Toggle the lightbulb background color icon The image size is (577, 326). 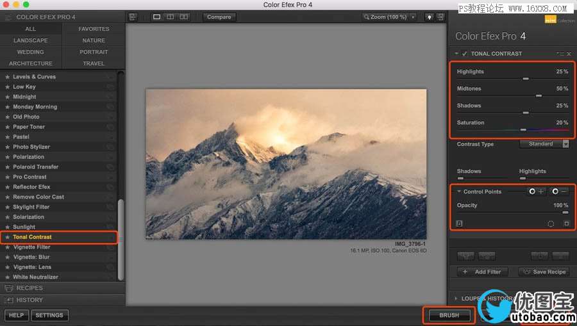pos(430,17)
